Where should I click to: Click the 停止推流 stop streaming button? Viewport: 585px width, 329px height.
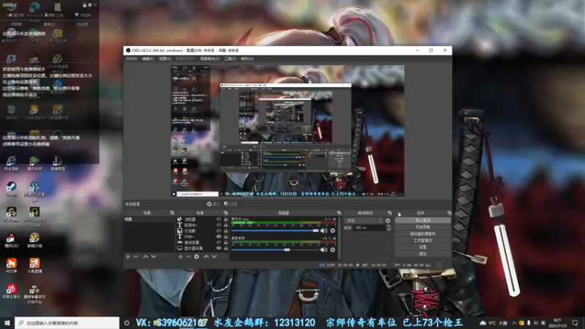click(423, 221)
